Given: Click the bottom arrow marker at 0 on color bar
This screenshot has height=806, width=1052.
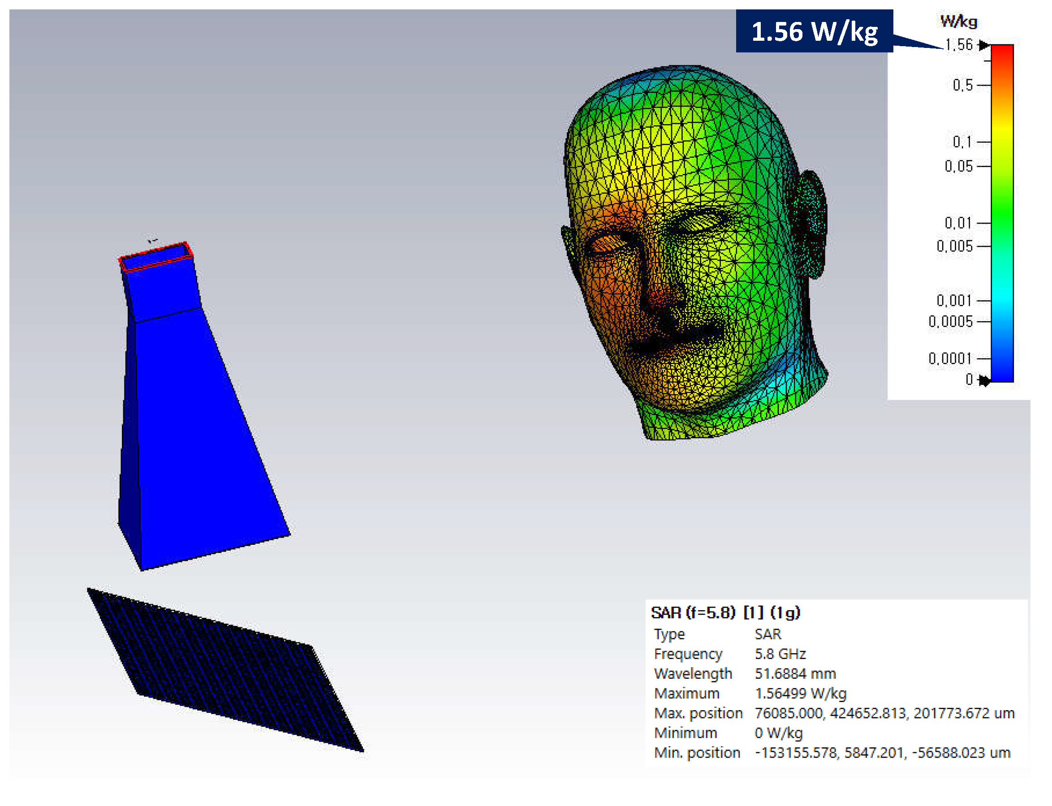Looking at the screenshot, I should pyautogui.click(x=984, y=380).
